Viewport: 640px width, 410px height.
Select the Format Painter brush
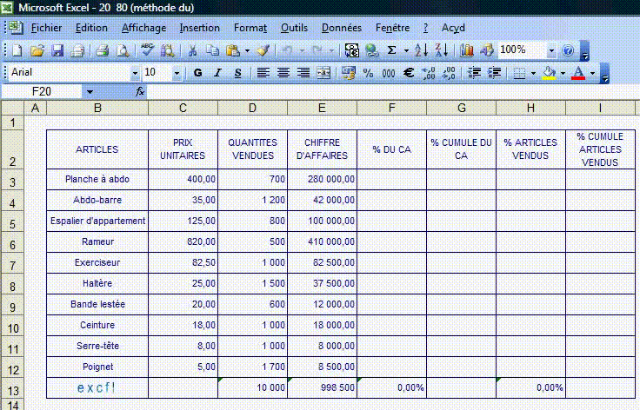click(263, 50)
